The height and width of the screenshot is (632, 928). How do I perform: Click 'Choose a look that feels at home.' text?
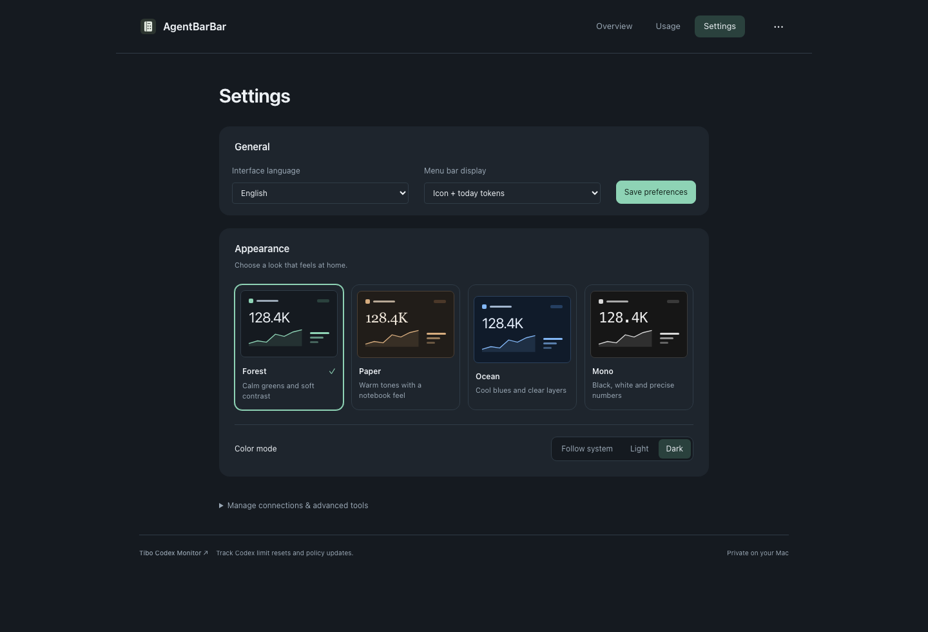point(291,265)
